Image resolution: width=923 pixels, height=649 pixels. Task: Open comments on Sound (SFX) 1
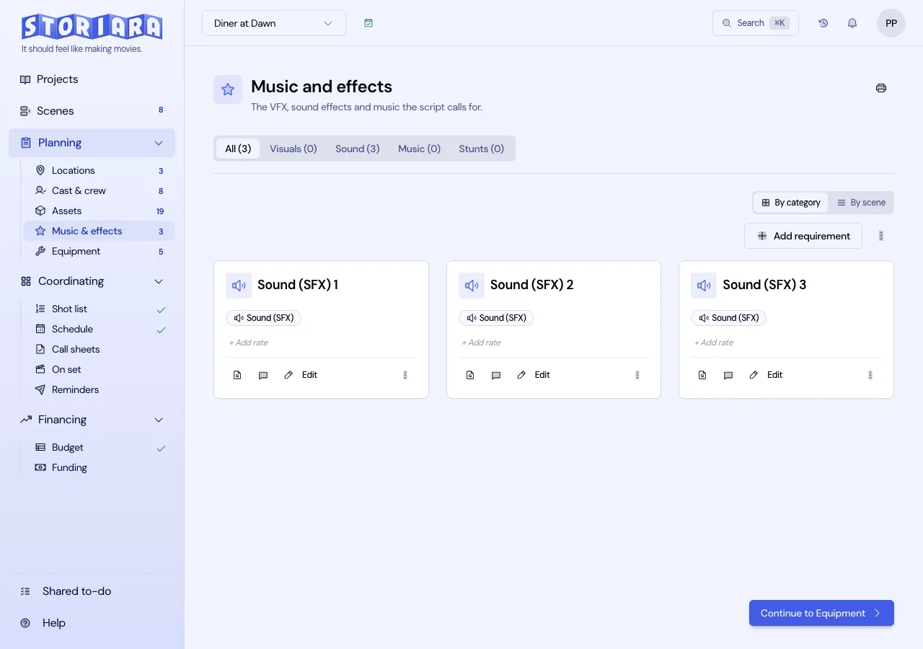[263, 375]
